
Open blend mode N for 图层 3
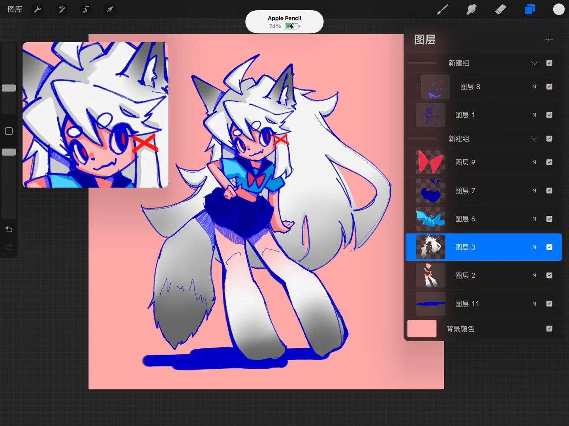pyautogui.click(x=534, y=247)
